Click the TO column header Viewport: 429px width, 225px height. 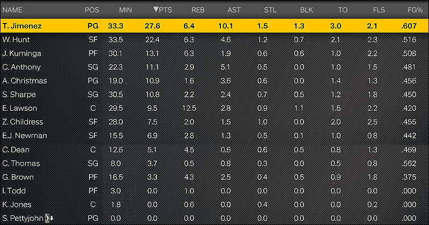[x=343, y=10]
